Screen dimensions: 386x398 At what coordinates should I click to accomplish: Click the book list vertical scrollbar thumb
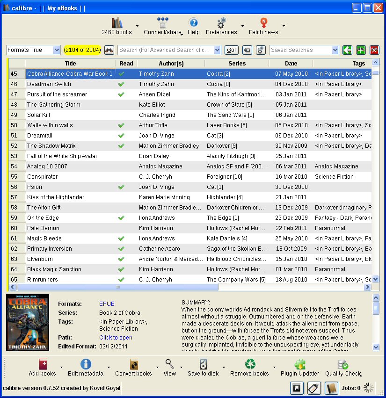pos(376,73)
